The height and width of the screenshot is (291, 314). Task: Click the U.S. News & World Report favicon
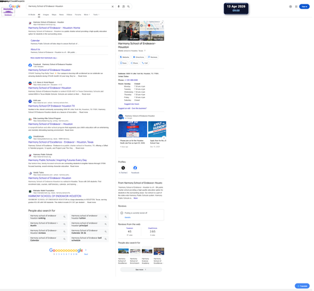pos(30,84)
